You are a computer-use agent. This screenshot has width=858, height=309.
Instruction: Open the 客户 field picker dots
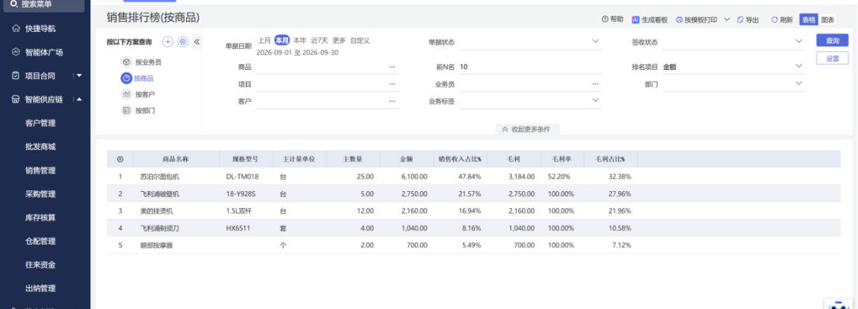tap(393, 101)
